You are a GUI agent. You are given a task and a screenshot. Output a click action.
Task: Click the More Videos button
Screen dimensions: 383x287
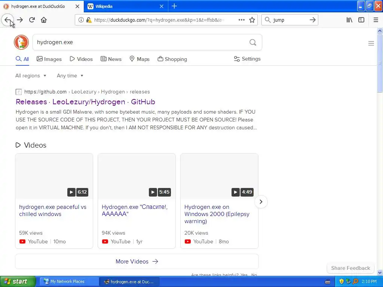click(x=137, y=261)
